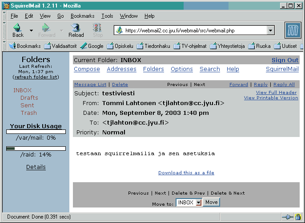Click the online/offline plug status icon
Screen dimensions: 305x223
tap(288, 217)
